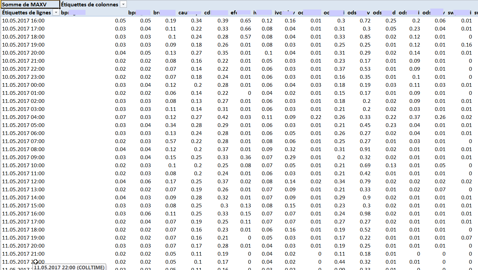478x270 pixels.
Task: Select row label 11.05.2017 13:00
Action: [x=23, y=190]
